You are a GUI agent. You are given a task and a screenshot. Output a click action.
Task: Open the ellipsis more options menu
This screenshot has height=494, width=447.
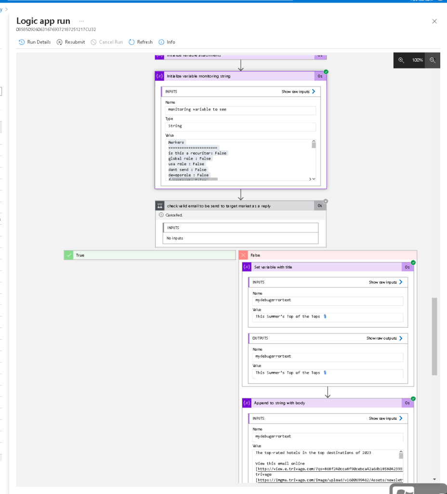point(81,21)
